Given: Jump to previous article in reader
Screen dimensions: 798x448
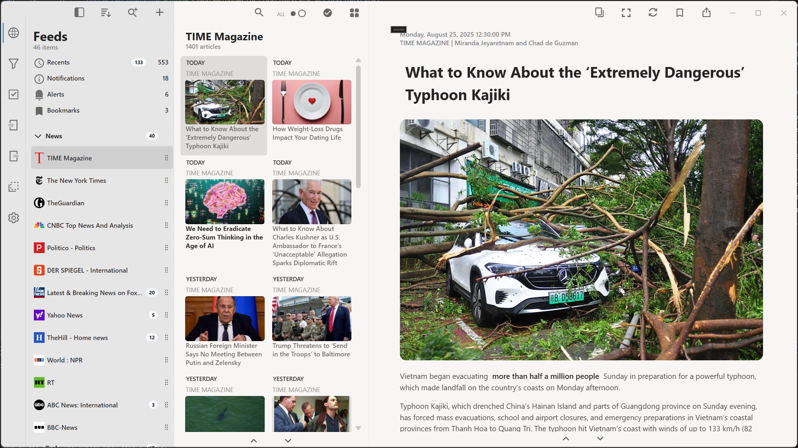Looking at the screenshot, I should point(566,439).
